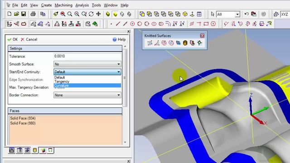Close the settings panel with top X
Image resolution: width=290 pixels, height=163 pixels.
[129, 31]
